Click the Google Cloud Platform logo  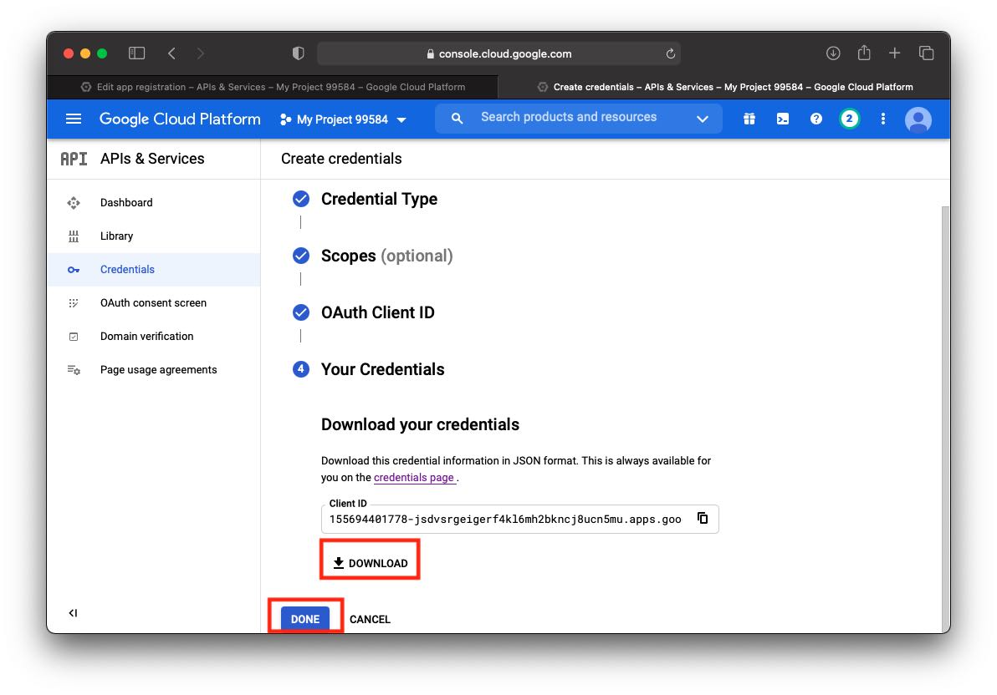point(180,119)
